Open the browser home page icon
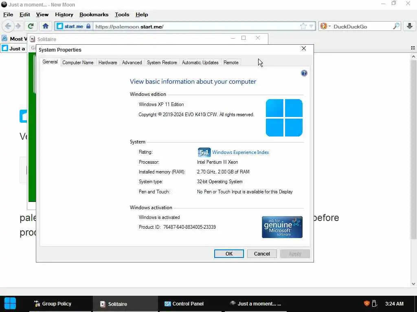The image size is (417, 312). (46, 26)
